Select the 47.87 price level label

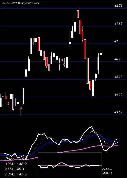[x=118, y=24]
